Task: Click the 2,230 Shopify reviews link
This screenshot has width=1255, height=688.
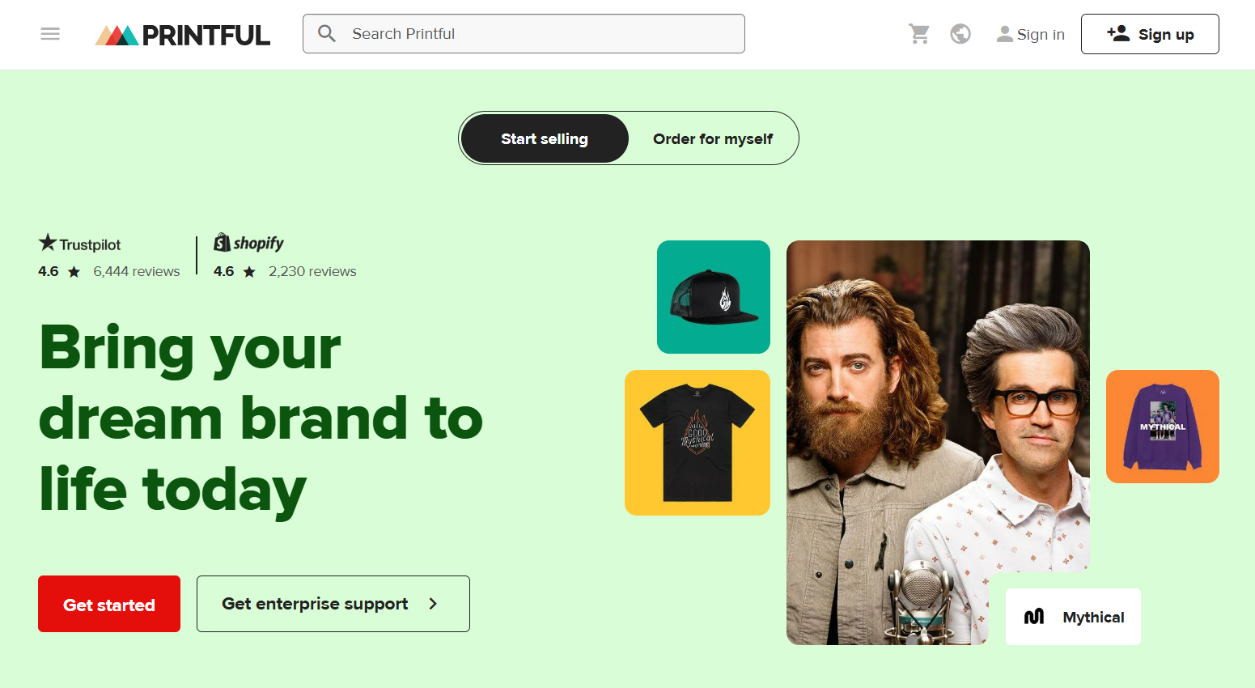Action: (312, 270)
